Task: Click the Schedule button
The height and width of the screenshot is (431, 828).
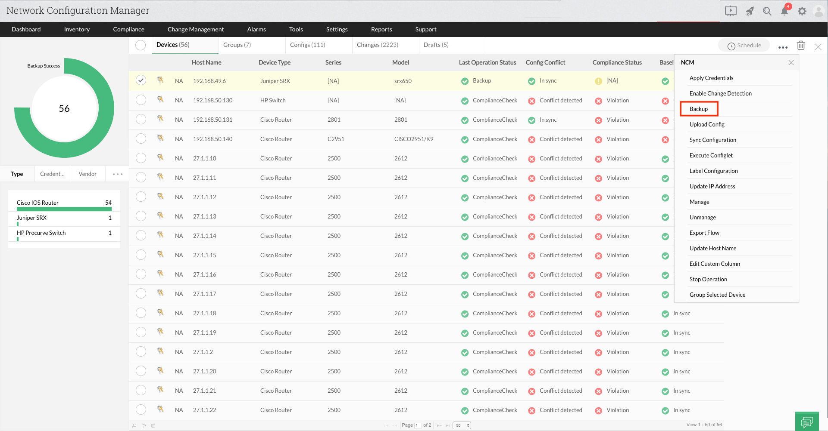Action: (x=744, y=45)
